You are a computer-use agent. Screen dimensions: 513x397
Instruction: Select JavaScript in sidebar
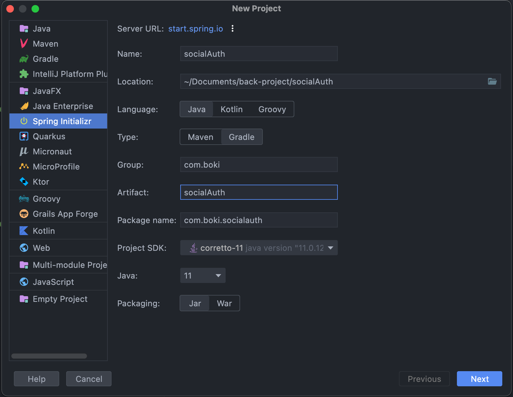pyautogui.click(x=58, y=282)
